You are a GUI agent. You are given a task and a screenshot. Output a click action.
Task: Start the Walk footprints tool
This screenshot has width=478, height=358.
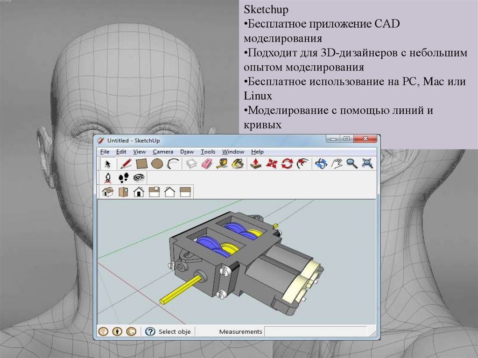pyautogui.click(x=124, y=178)
